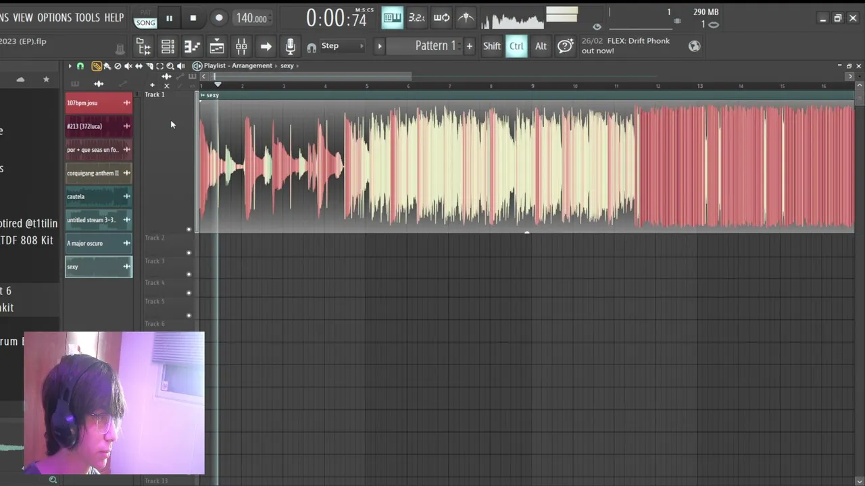Open the hint chat bubble icon

[565, 46]
